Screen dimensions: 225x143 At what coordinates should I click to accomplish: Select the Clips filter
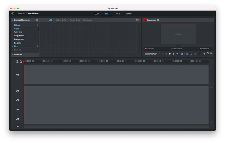[x=16, y=29]
